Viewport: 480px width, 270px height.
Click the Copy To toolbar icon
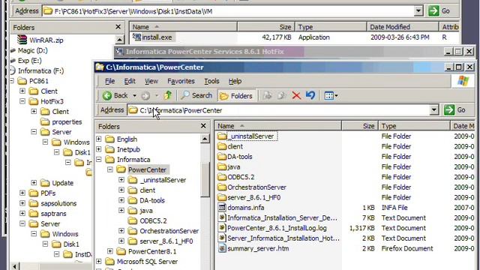pos(281,96)
